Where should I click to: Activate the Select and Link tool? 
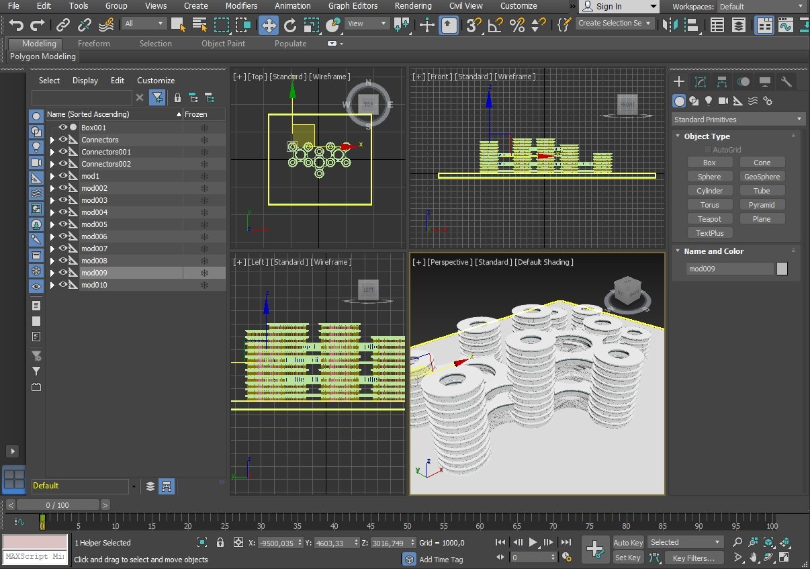click(x=63, y=25)
